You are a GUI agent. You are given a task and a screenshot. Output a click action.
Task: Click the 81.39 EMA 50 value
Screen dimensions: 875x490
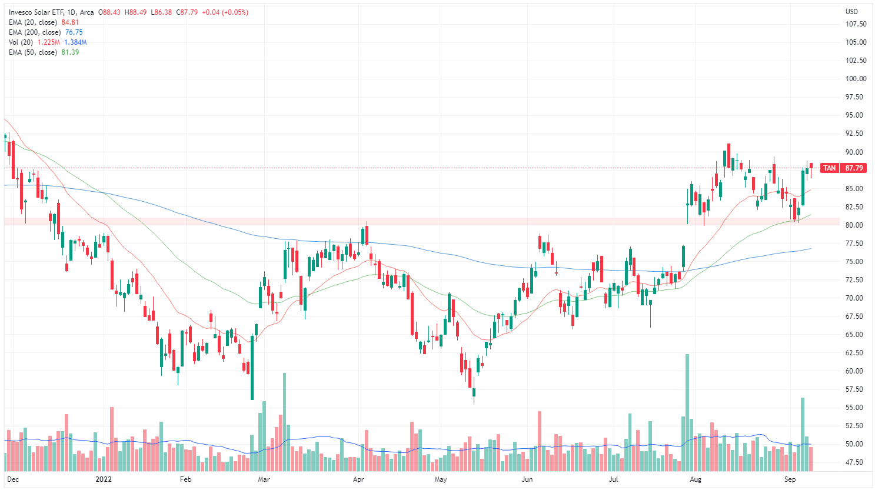[70, 52]
